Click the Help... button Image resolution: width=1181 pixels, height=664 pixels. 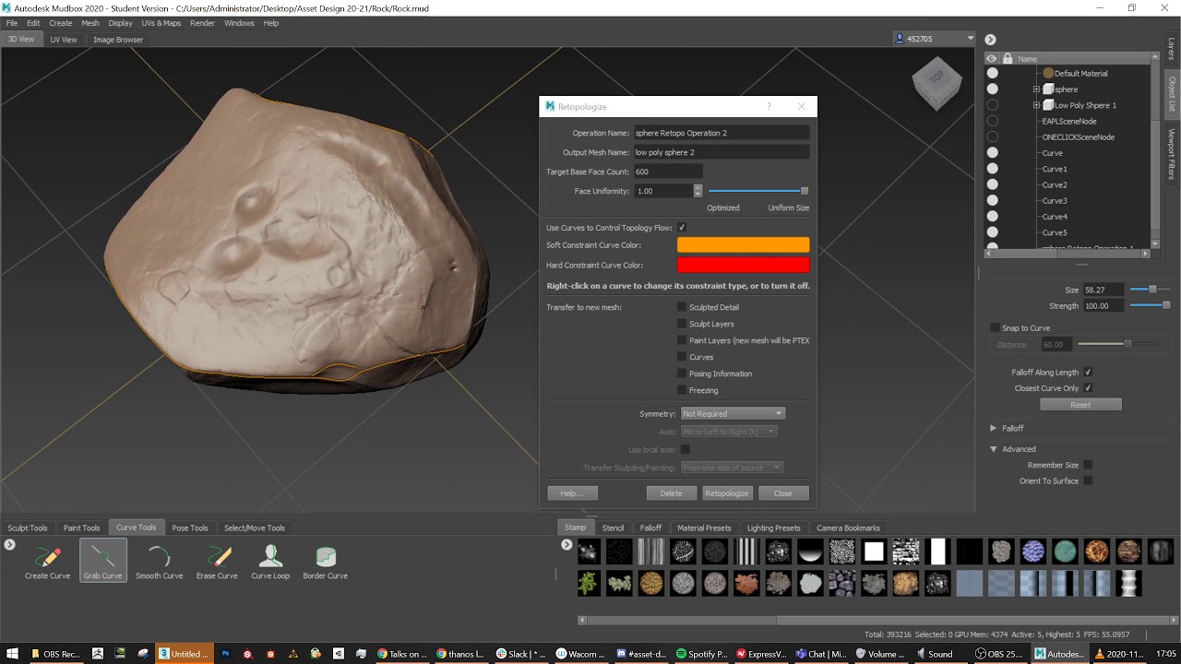pyautogui.click(x=572, y=493)
